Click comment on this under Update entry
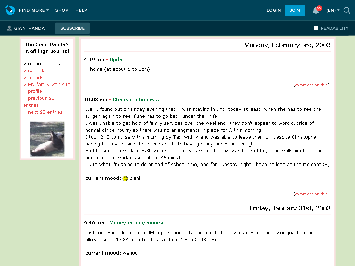Image resolution: width=355 pixels, height=266 pixels. click(x=311, y=85)
